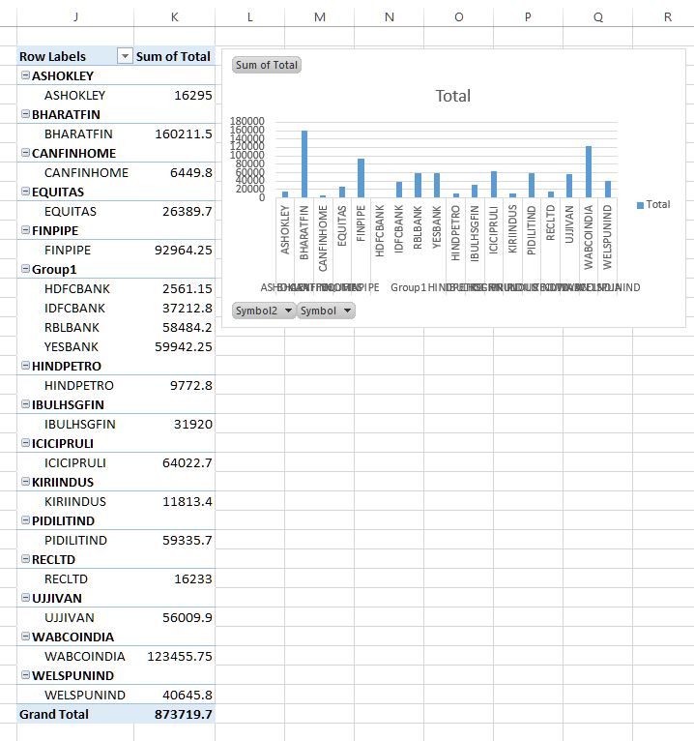Image resolution: width=694 pixels, height=741 pixels.
Task: Collapse the FINPIPE group
Action: [26, 230]
